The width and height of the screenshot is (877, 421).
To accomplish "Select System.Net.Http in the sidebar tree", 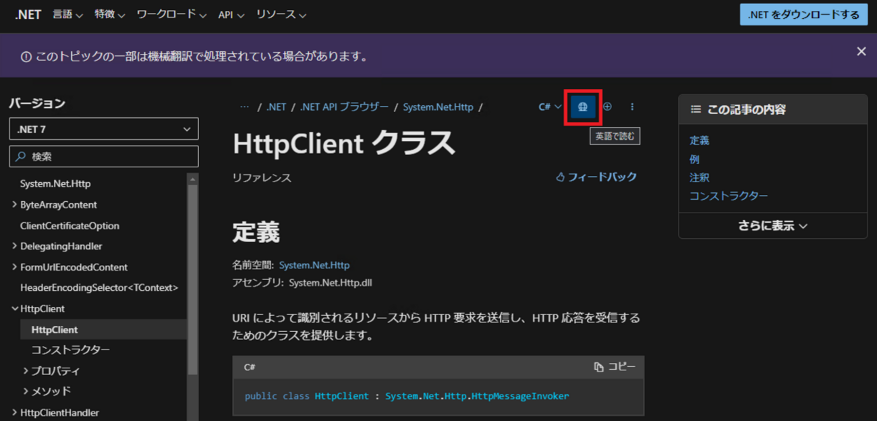I will [55, 184].
